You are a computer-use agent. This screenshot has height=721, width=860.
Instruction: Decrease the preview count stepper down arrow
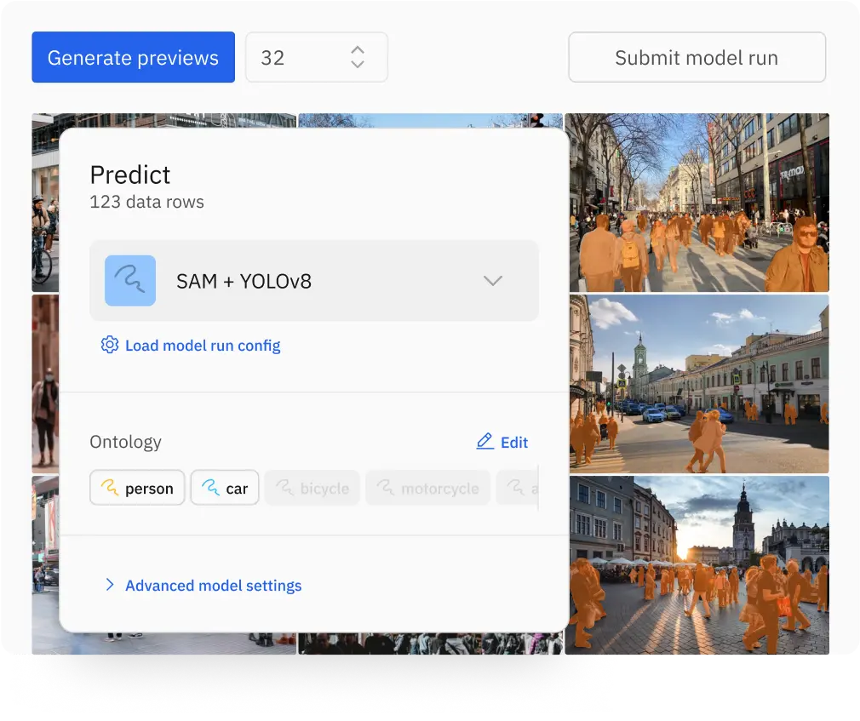click(358, 64)
